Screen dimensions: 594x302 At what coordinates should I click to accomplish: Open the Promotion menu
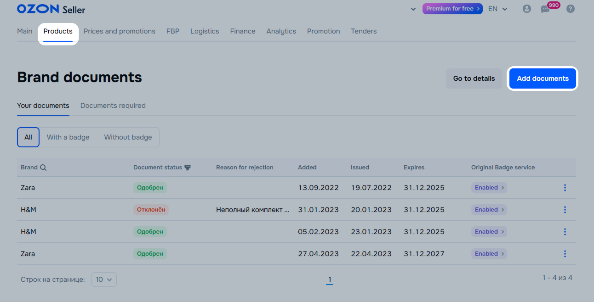point(324,31)
